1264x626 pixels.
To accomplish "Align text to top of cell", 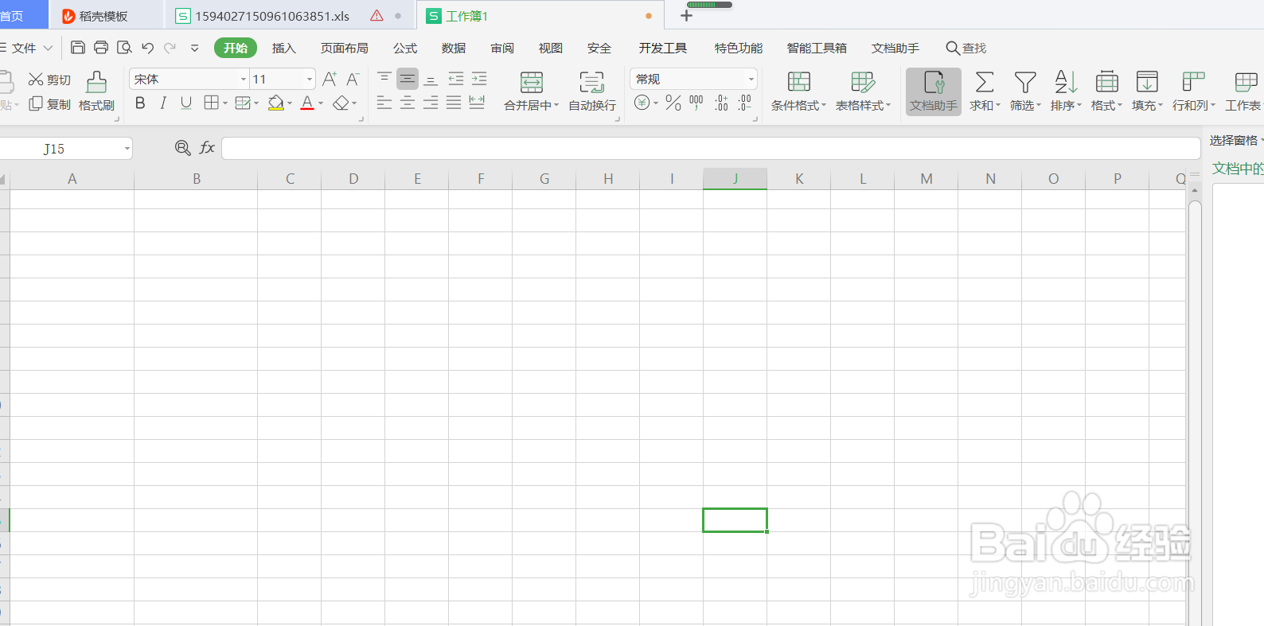I will (384, 79).
